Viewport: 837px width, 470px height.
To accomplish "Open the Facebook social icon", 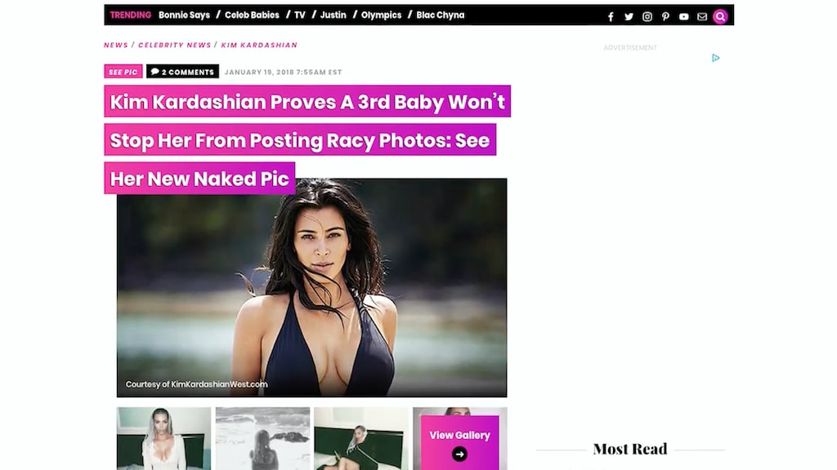I will [611, 16].
